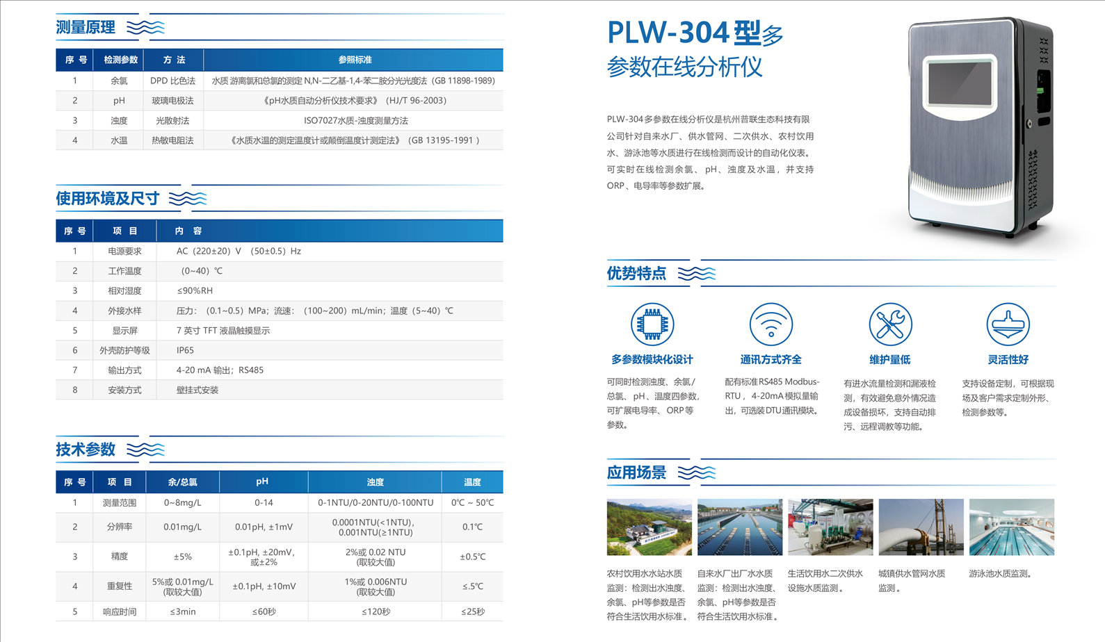This screenshot has height=642, width=1105.
Task: Click the 0.01mg/L resolution cell
Action: (x=182, y=527)
